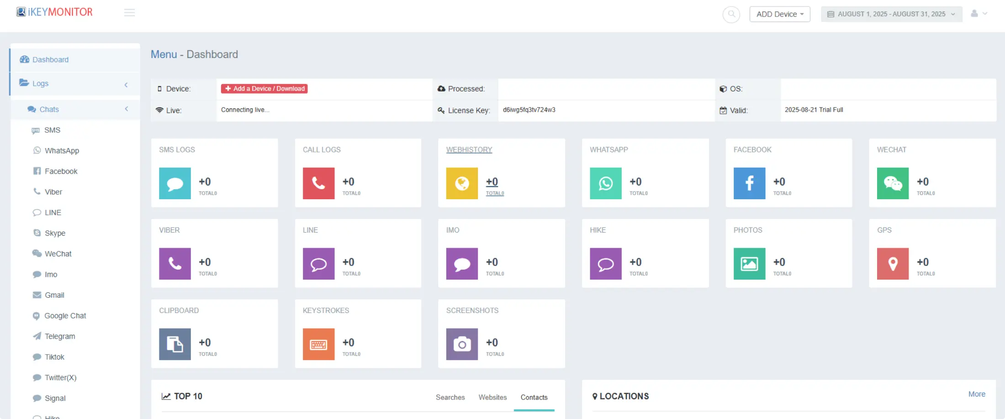
Task: Click the blue Facebook tile icon
Action: point(749,183)
